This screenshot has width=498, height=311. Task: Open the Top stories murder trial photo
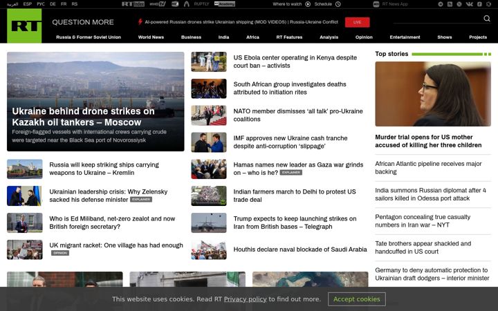tap(433, 94)
